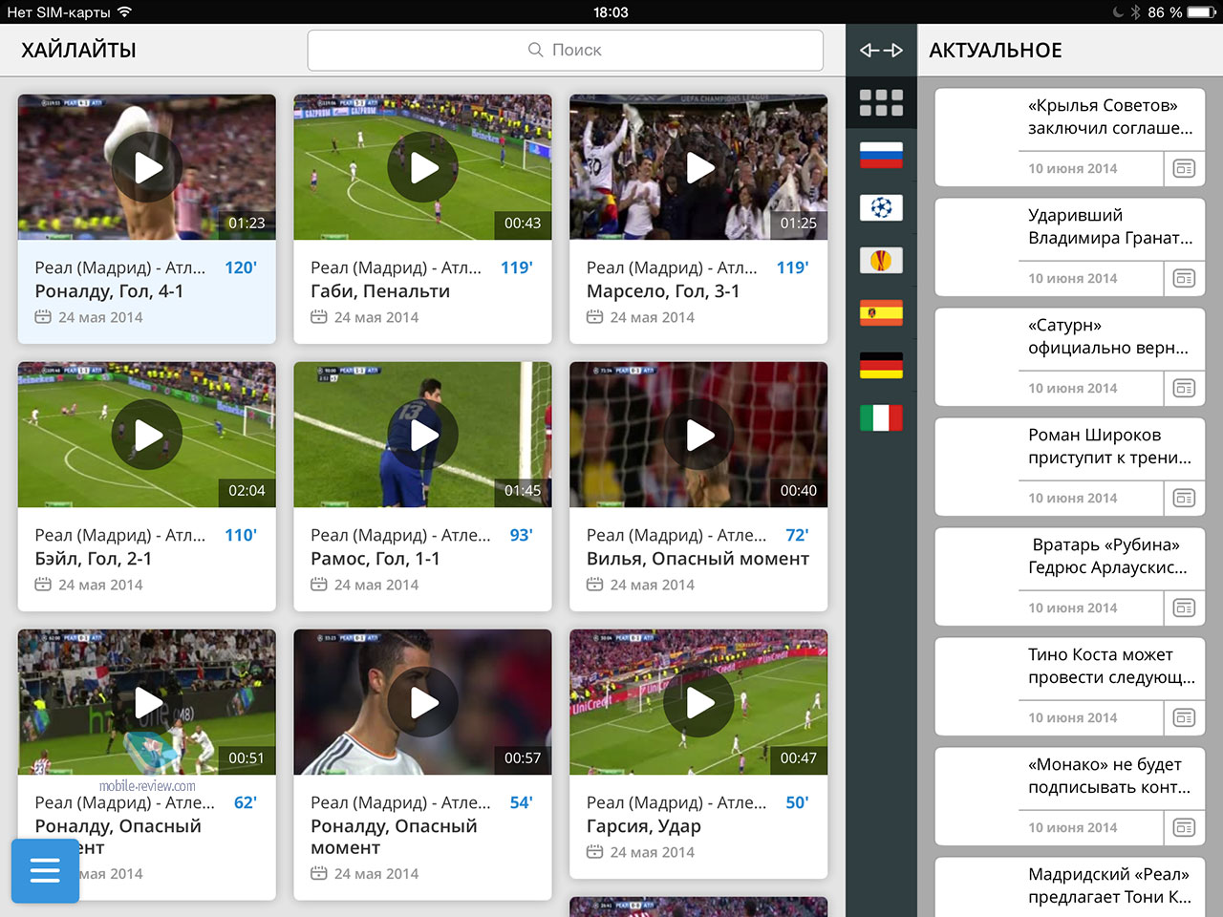Pick the Spanish flag league icon
The image size is (1223, 917).
(x=881, y=312)
